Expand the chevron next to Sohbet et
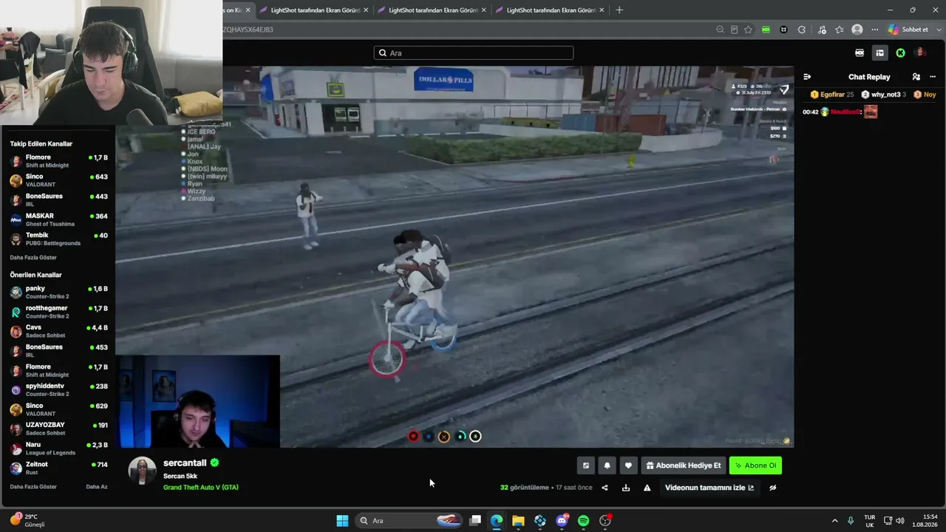Screen dimensions: 946x532 938,30
